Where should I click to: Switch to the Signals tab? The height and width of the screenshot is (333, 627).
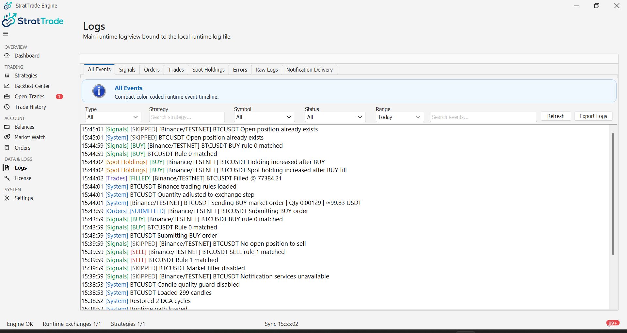click(x=127, y=70)
